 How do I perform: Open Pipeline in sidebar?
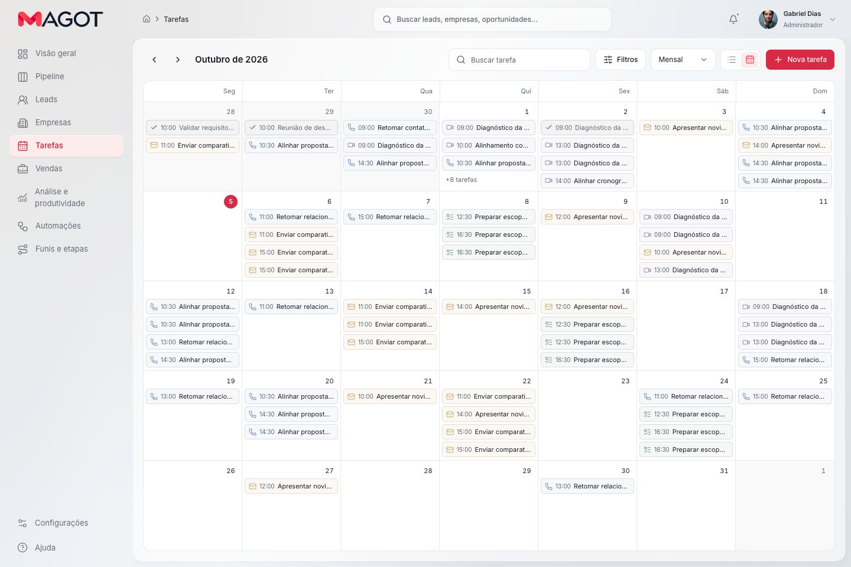pos(66,77)
